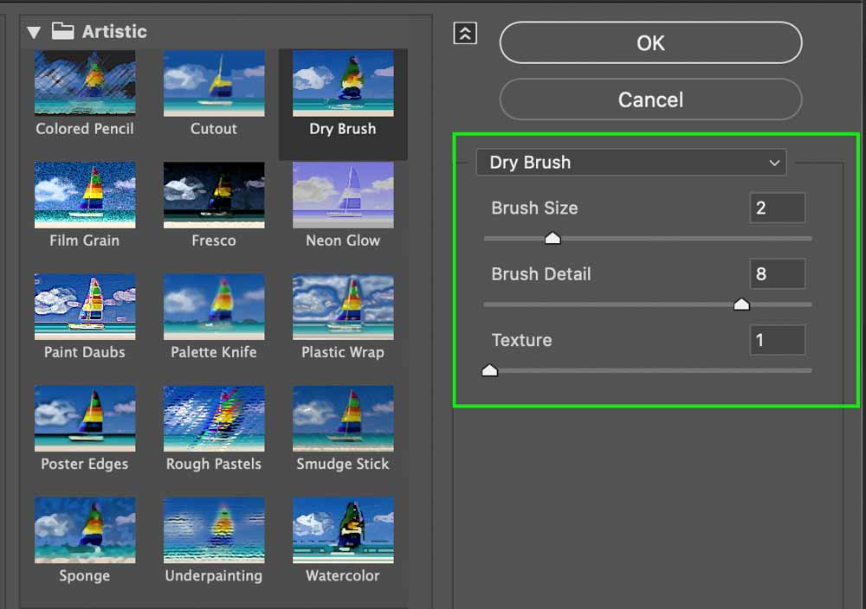Pick the Fresco filter thumbnail
This screenshot has width=866, height=609.
pyautogui.click(x=214, y=196)
